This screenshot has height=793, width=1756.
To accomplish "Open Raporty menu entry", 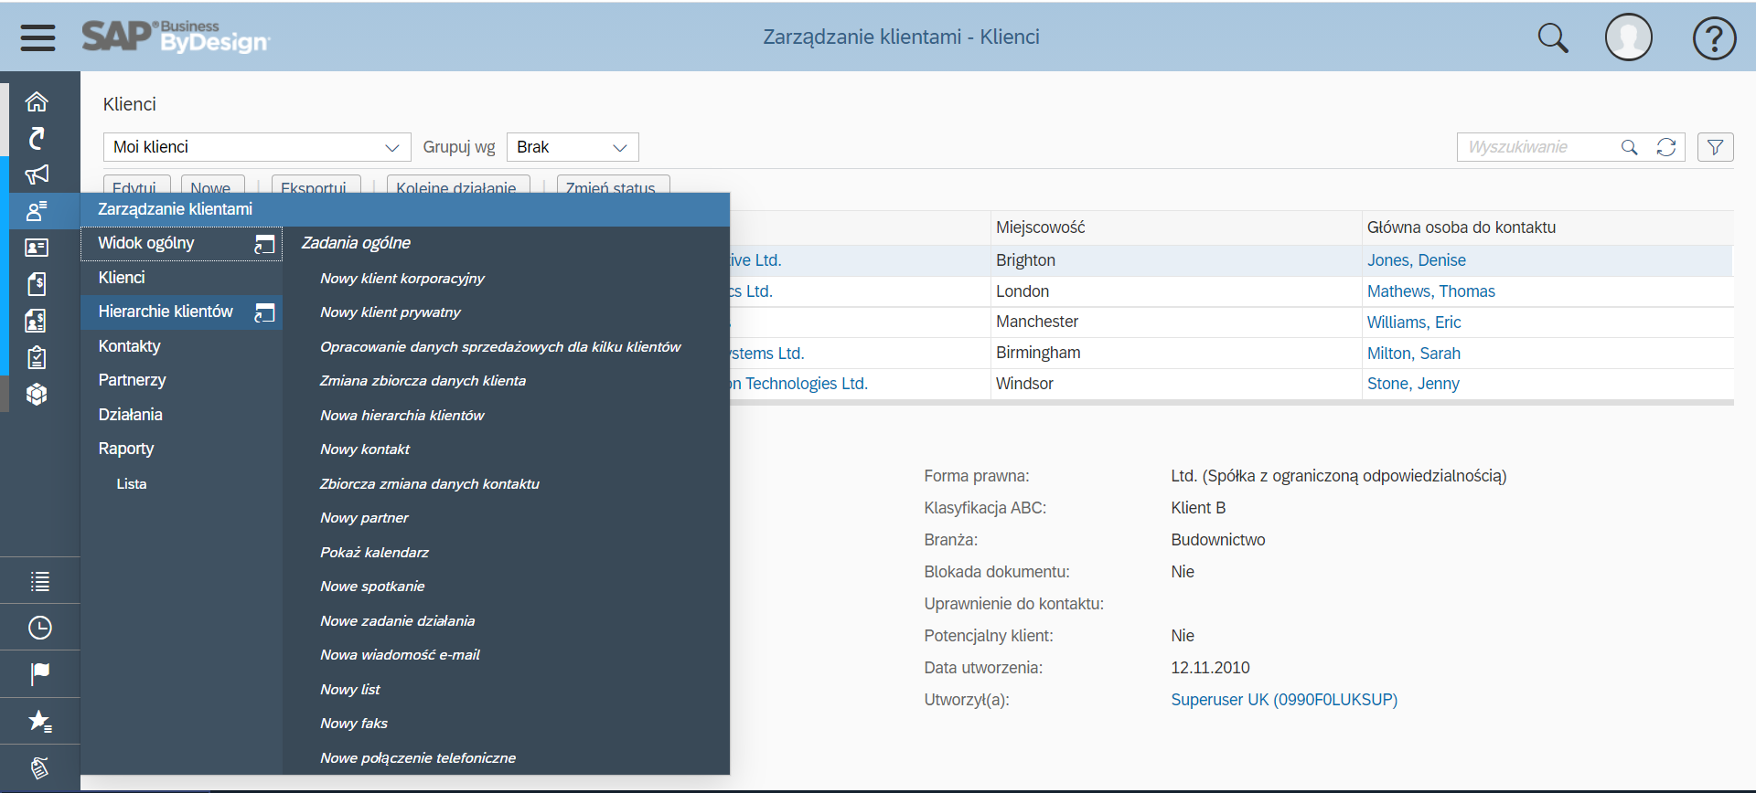I will pos(126,449).
